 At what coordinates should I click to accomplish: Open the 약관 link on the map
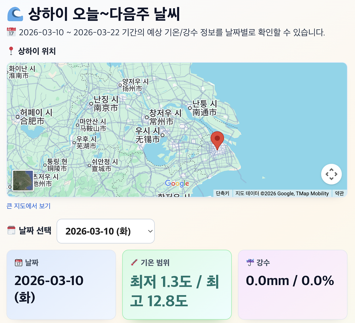(340, 193)
